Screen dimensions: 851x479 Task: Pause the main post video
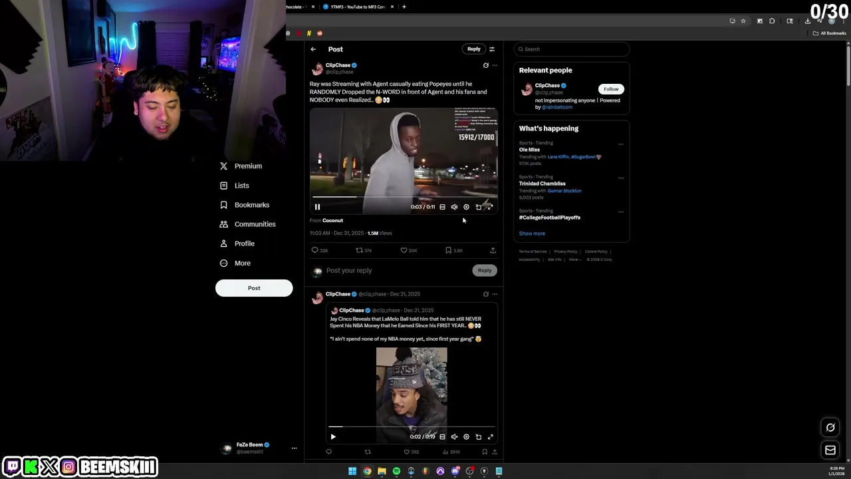pos(317,207)
